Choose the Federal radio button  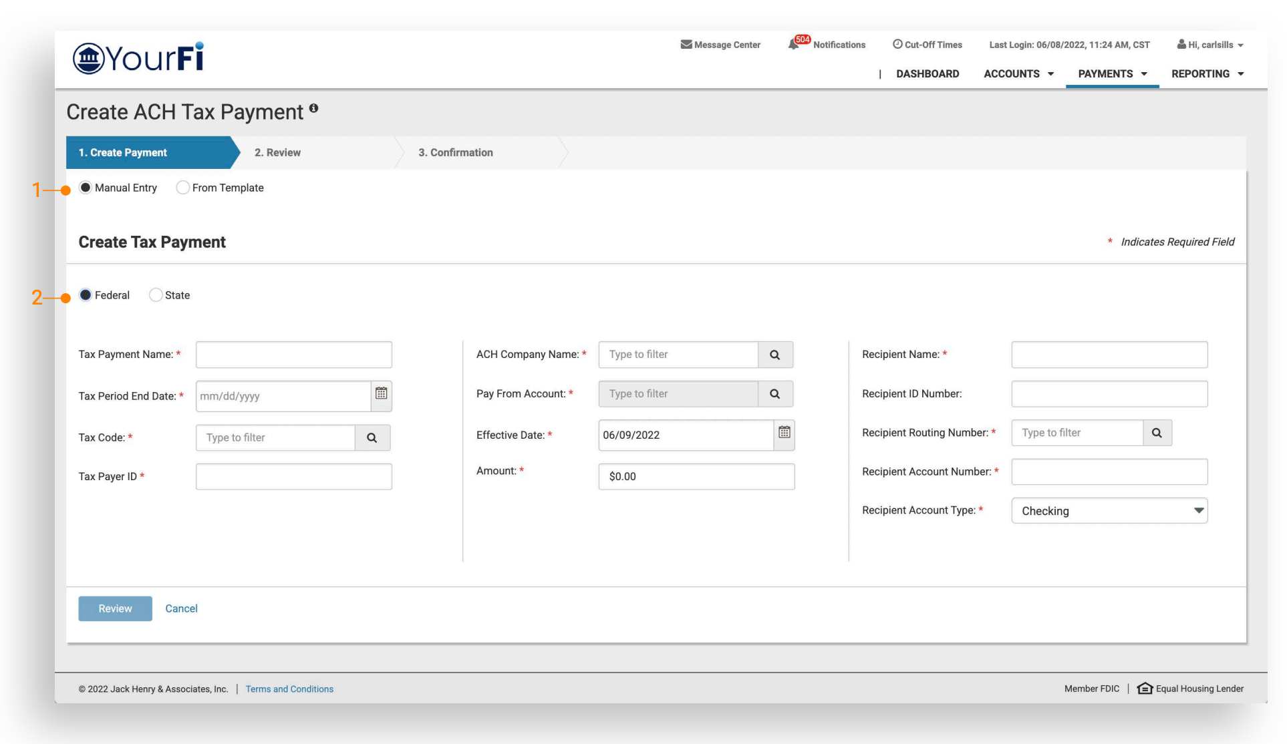(x=86, y=295)
